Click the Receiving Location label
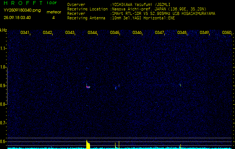Screen dimensions: 235x149 point(87,9)
